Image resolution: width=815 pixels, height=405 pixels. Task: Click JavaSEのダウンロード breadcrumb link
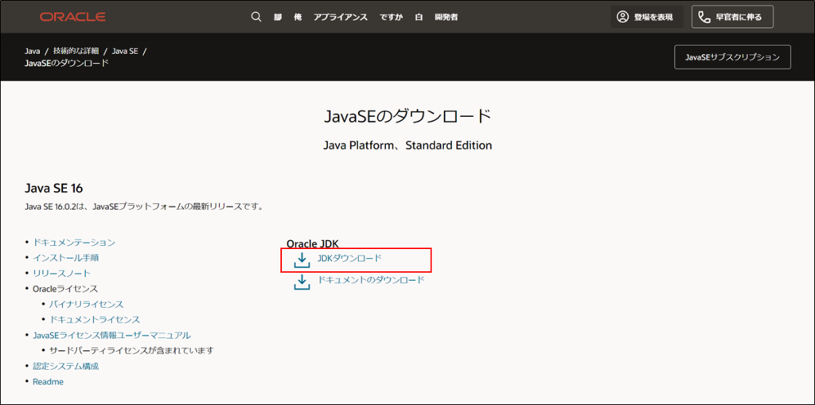(x=67, y=63)
